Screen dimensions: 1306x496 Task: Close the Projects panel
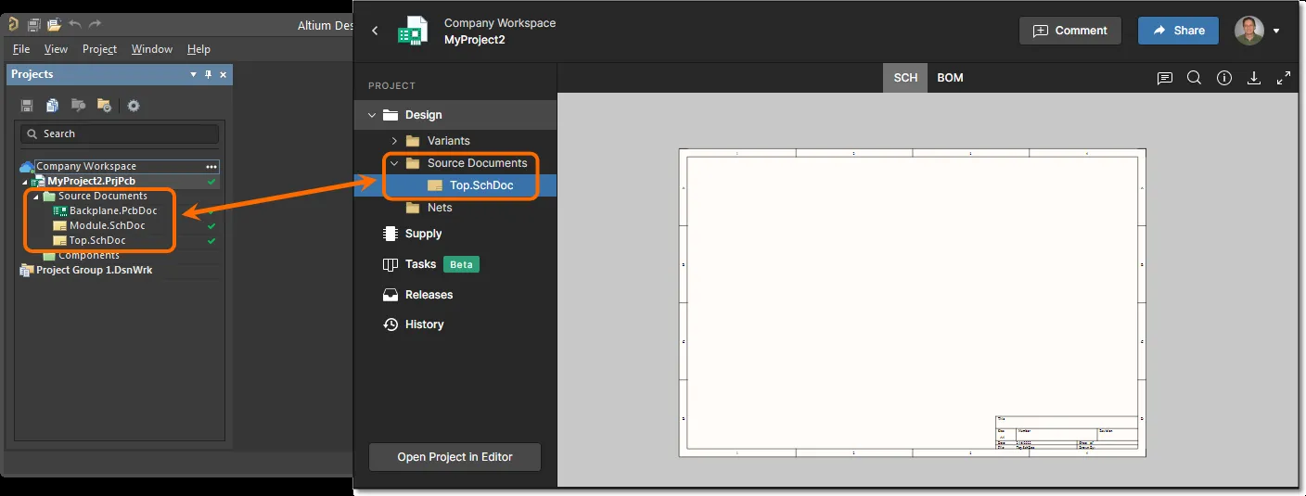(224, 74)
